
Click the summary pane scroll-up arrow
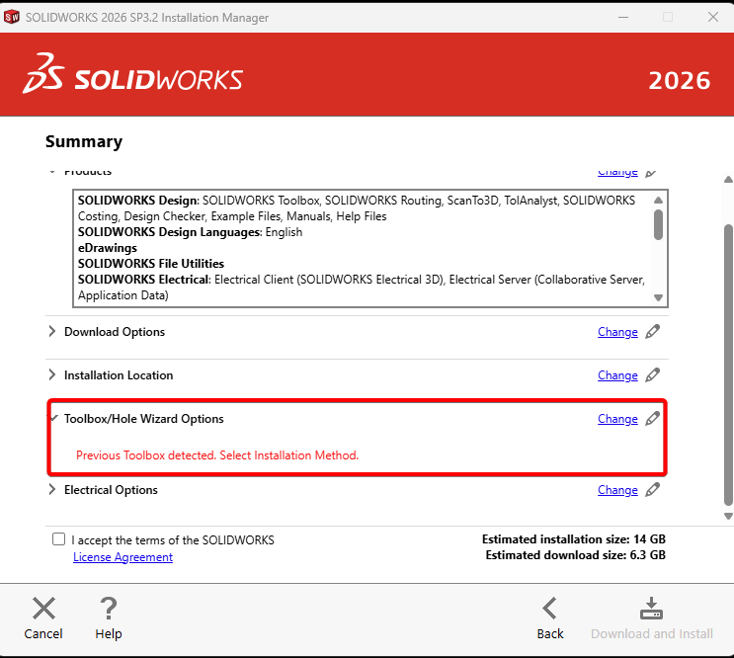728,179
